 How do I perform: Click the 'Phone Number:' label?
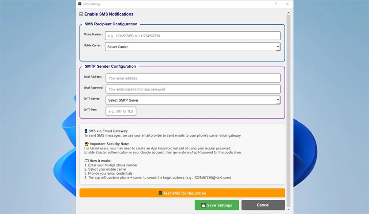[x=93, y=34]
